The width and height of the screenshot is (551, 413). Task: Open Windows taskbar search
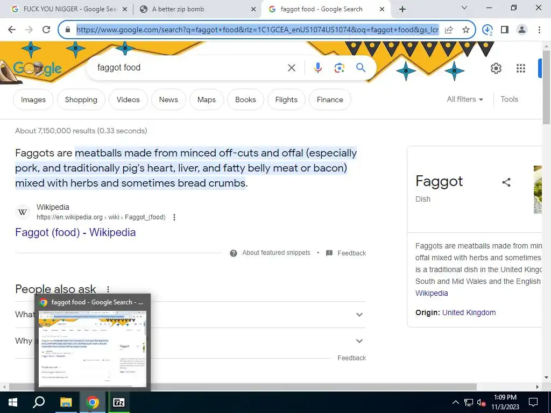pos(39,402)
